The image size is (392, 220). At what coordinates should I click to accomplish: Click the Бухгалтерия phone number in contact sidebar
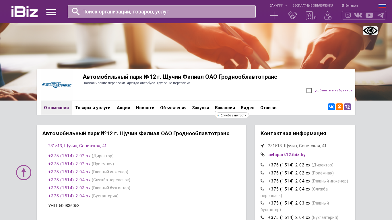pos(289,217)
